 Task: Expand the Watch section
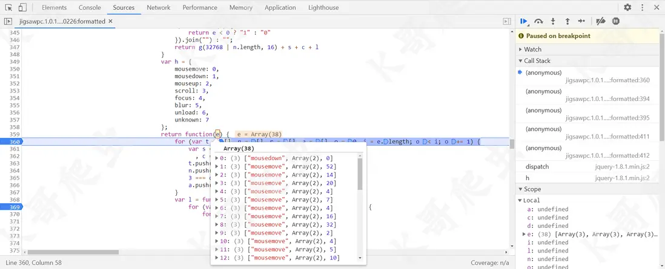point(533,49)
